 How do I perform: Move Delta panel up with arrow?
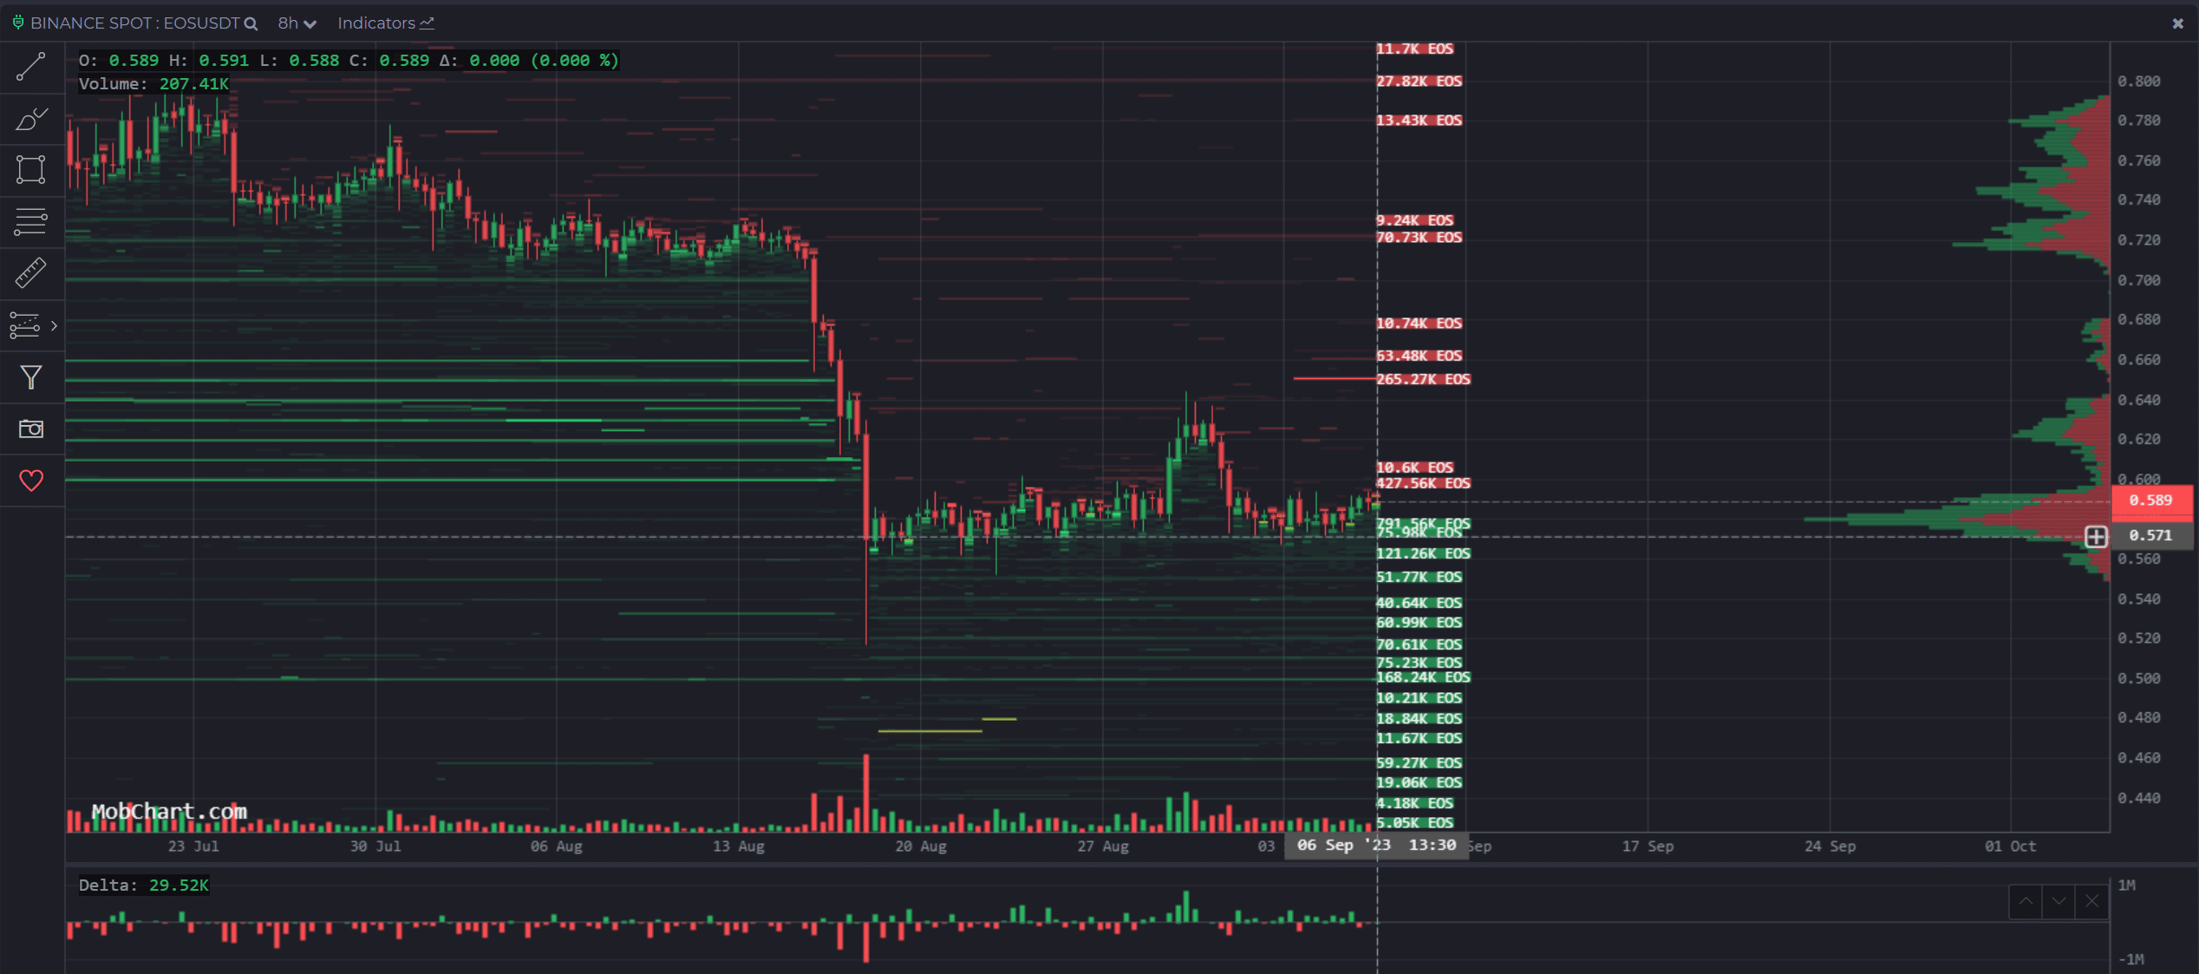tap(2026, 901)
